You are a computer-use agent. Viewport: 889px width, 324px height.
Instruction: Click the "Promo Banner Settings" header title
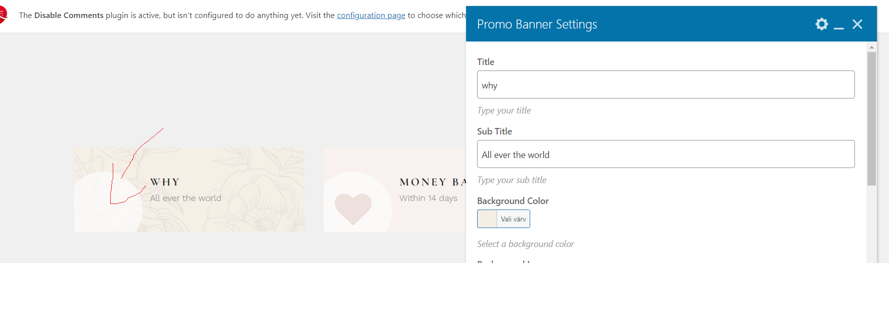(x=537, y=24)
